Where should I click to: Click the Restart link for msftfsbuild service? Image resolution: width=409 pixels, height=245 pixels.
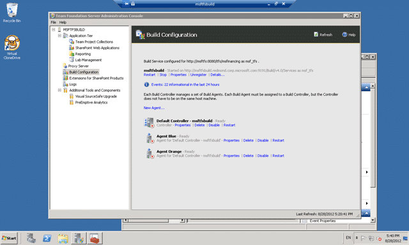(149, 75)
